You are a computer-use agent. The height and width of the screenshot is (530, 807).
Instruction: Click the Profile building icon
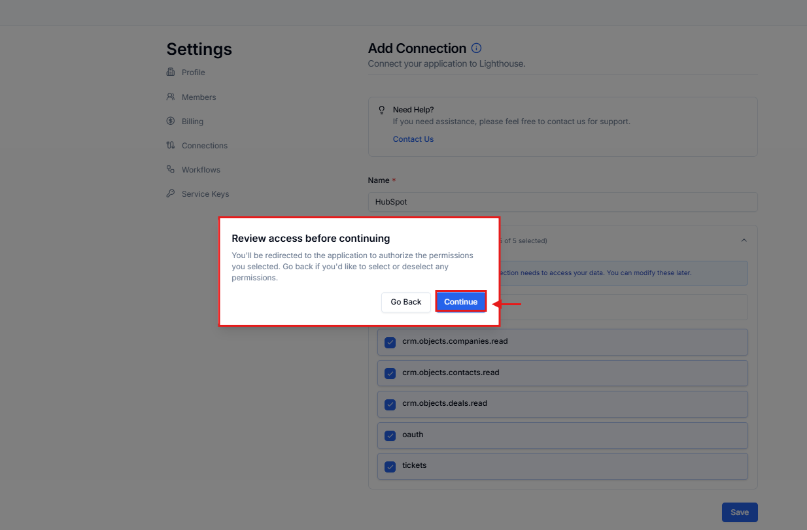click(171, 72)
